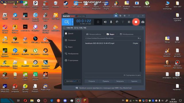Switch to the Изображения tab in Home
Image resolution: width=184 pixels, height=103 pixels.
click(x=126, y=34)
